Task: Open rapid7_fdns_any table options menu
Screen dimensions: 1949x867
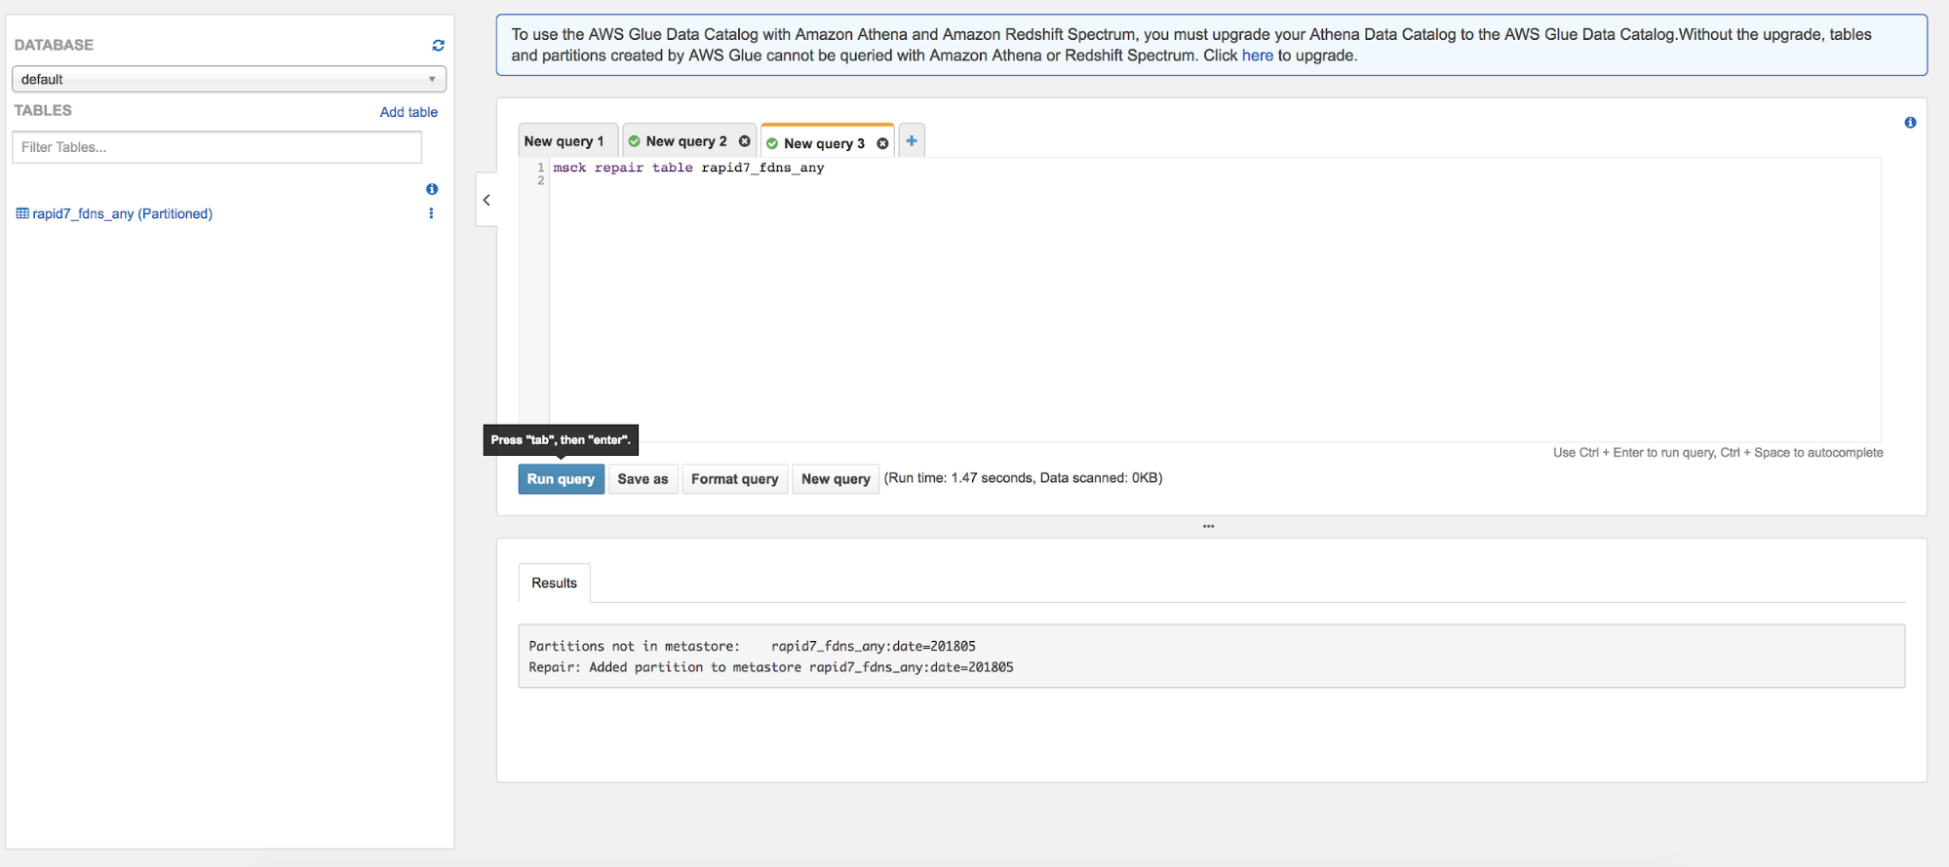Action: (x=431, y=213)
